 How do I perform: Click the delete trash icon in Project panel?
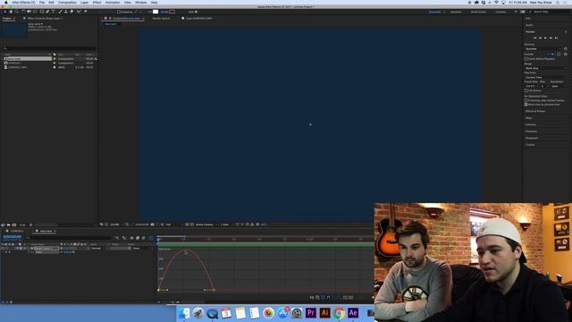[30, 225]
